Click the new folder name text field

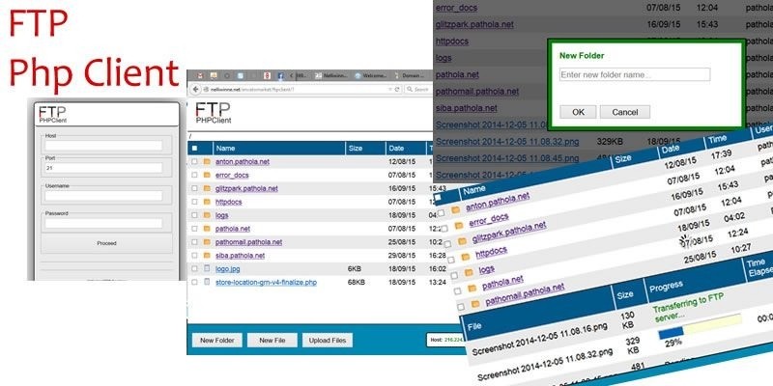pyautogui.click(x=635, y=75)
